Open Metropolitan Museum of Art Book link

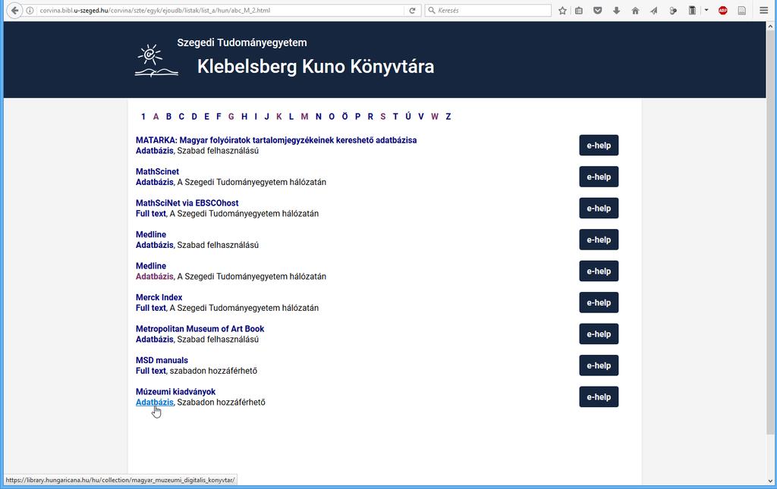[200, 328]
